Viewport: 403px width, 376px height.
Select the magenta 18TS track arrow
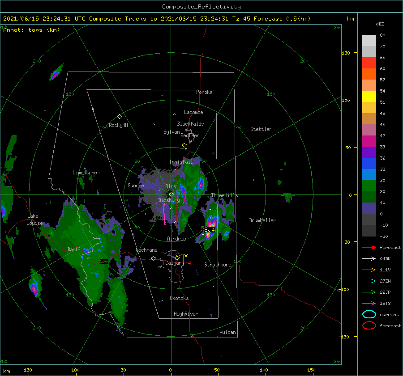(369, 304)
